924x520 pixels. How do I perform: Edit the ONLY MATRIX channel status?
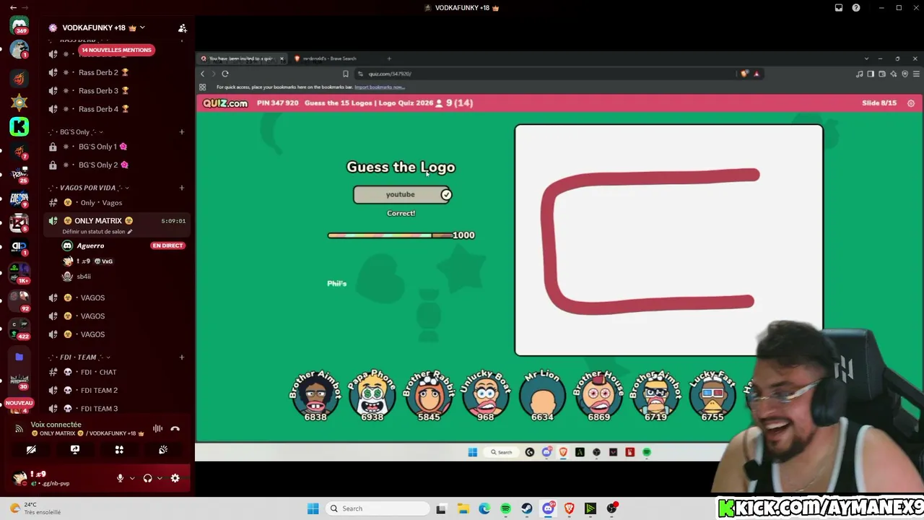[x=97, y=232]
